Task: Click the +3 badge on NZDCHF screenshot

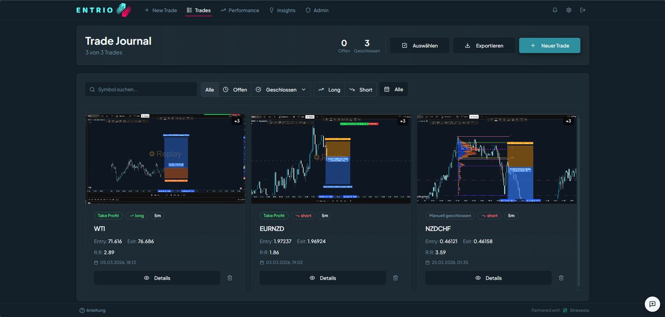Action: tap(568, 121)
